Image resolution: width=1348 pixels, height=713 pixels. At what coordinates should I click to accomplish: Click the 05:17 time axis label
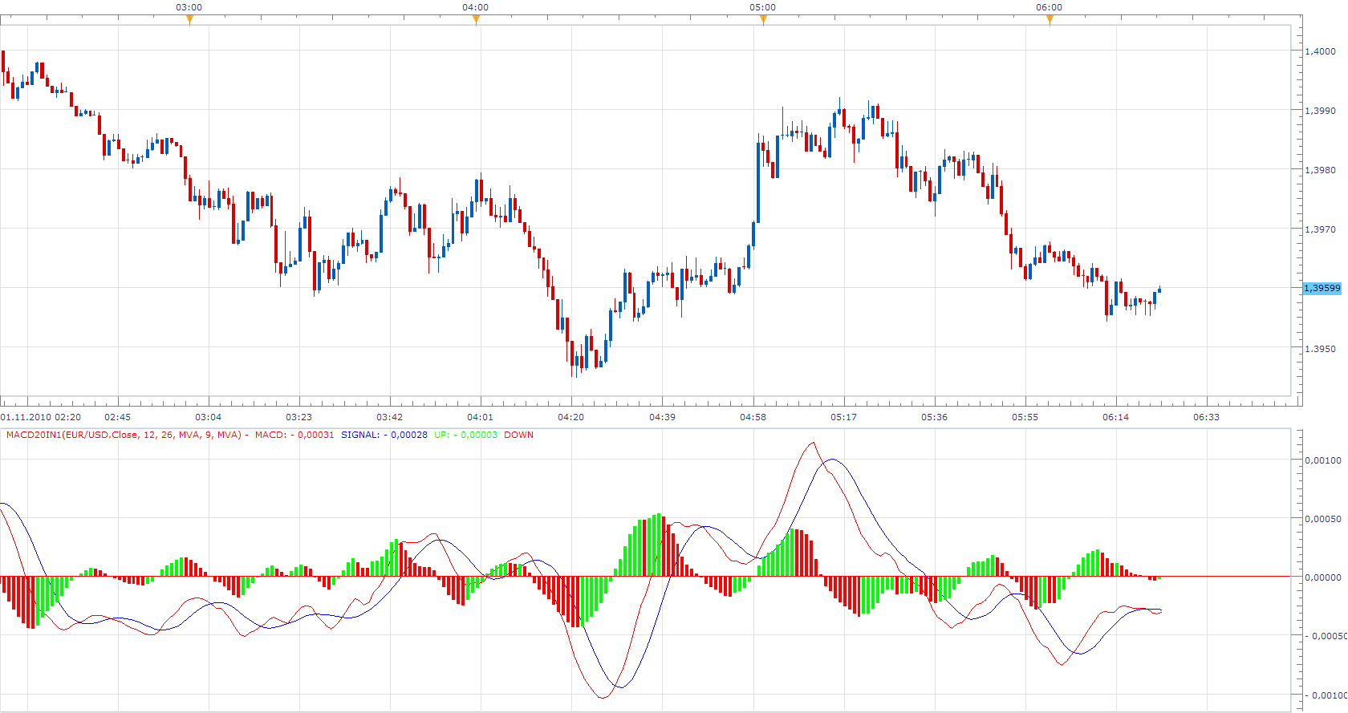tap(843, 417)
